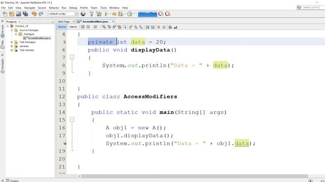
Task: Toggle Rectangular Selection in editor toolbar
Action: coord(124,27)
